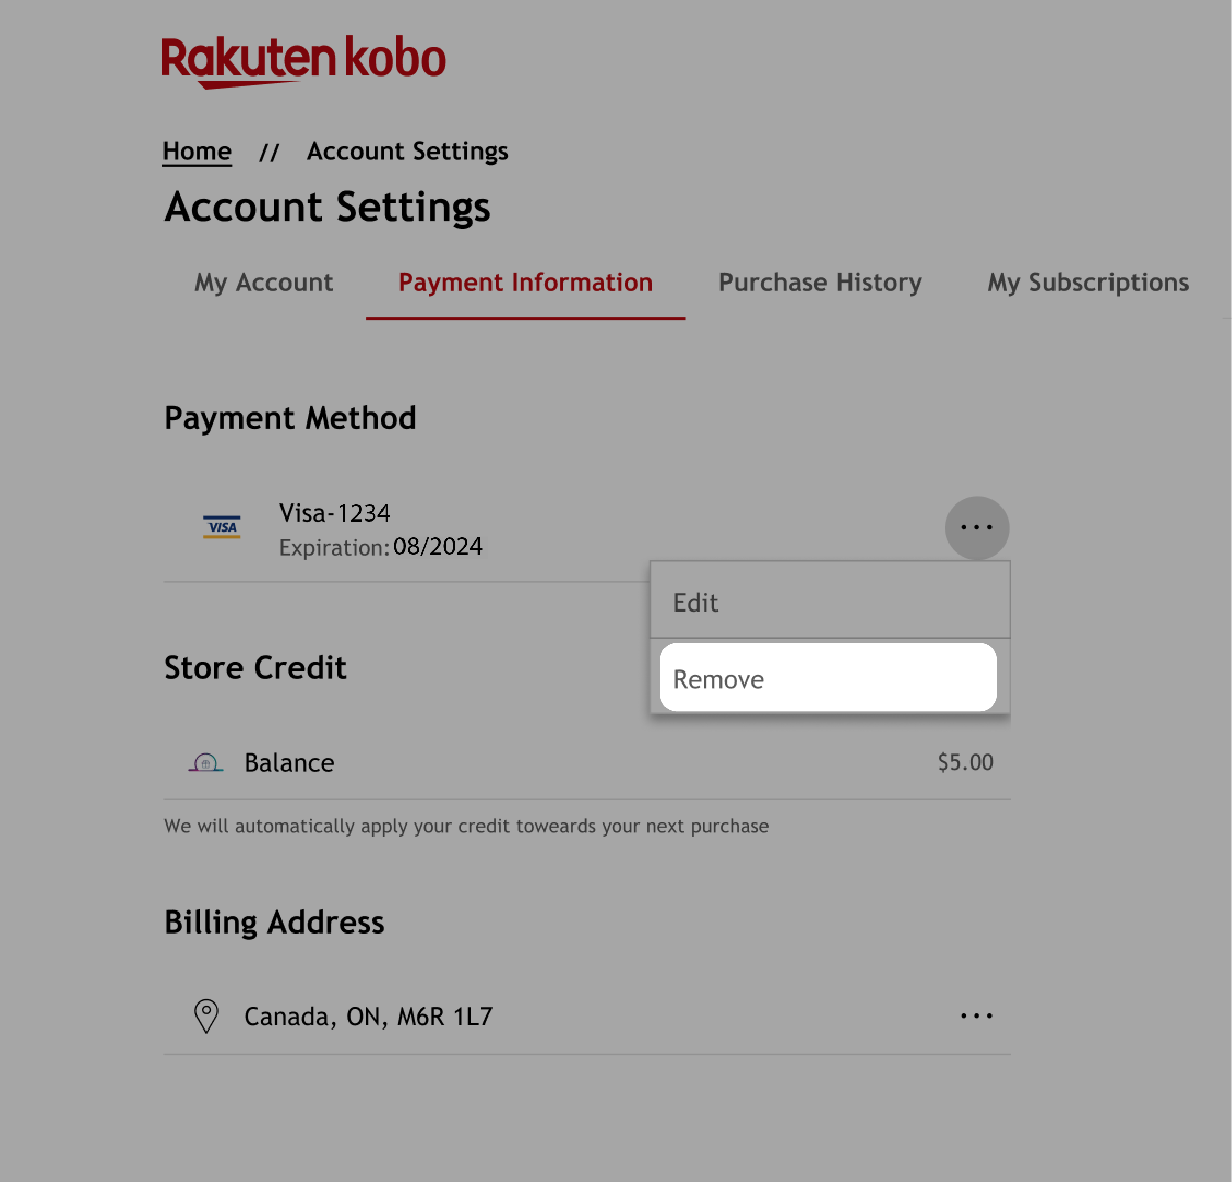The image size is (1232, 1182).
Task: Select the Visa card brand icon
Action: coord(220,527)
